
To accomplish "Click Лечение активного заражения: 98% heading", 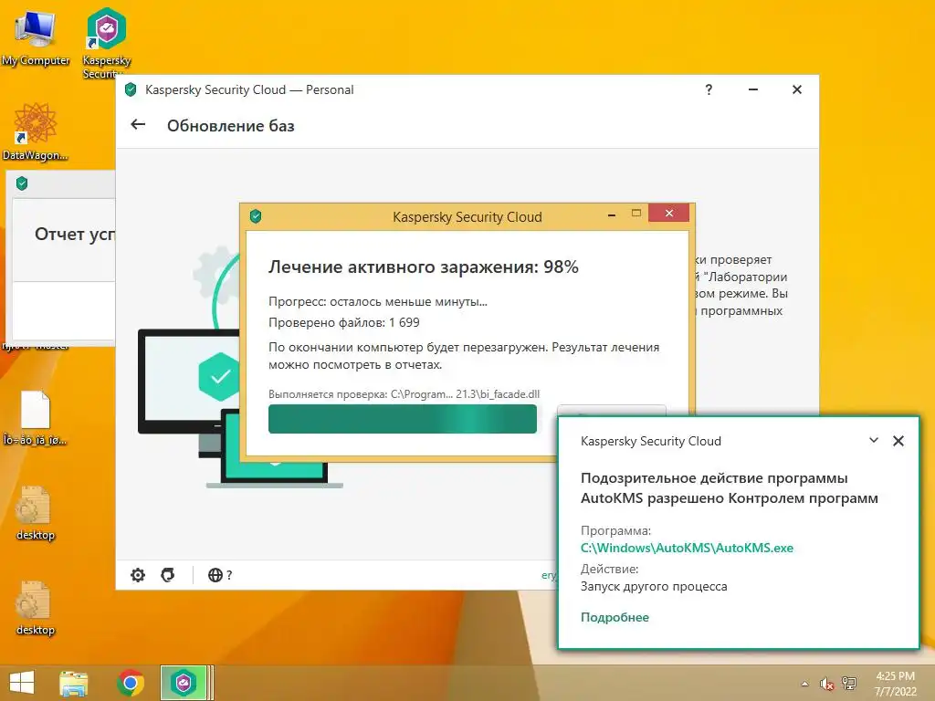I will pos(424,267).
